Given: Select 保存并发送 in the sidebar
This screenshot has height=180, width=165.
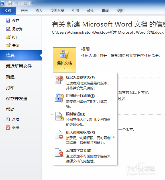Looking at the screenshot, I should 17,99.
